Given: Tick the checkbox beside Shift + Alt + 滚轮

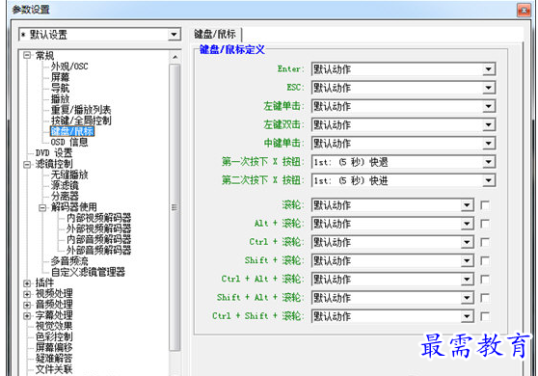Looking at the screenshot, I should 485,298.
